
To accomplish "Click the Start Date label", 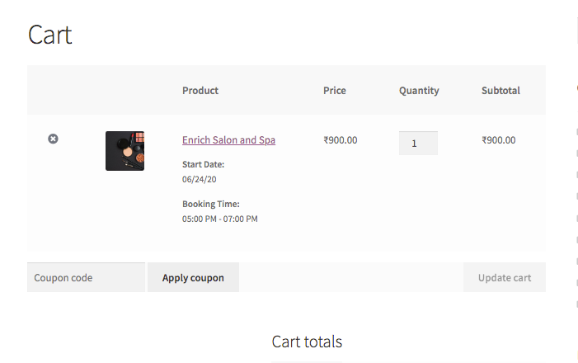I will [x=203, y=164].
